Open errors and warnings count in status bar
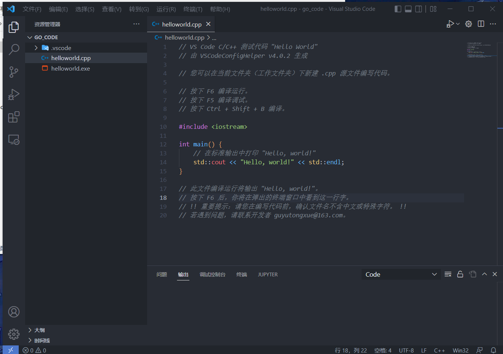This screenshot has width=503, height=354. 34,350
